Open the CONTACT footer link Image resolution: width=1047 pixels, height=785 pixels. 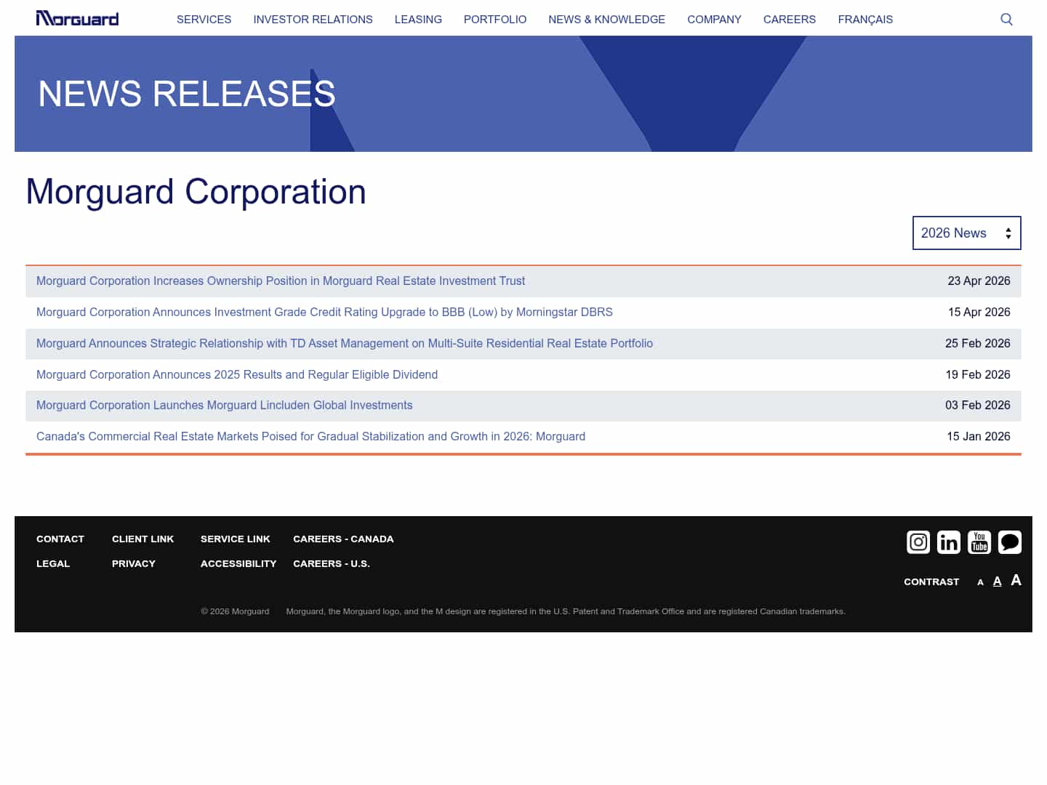[60, 539]
